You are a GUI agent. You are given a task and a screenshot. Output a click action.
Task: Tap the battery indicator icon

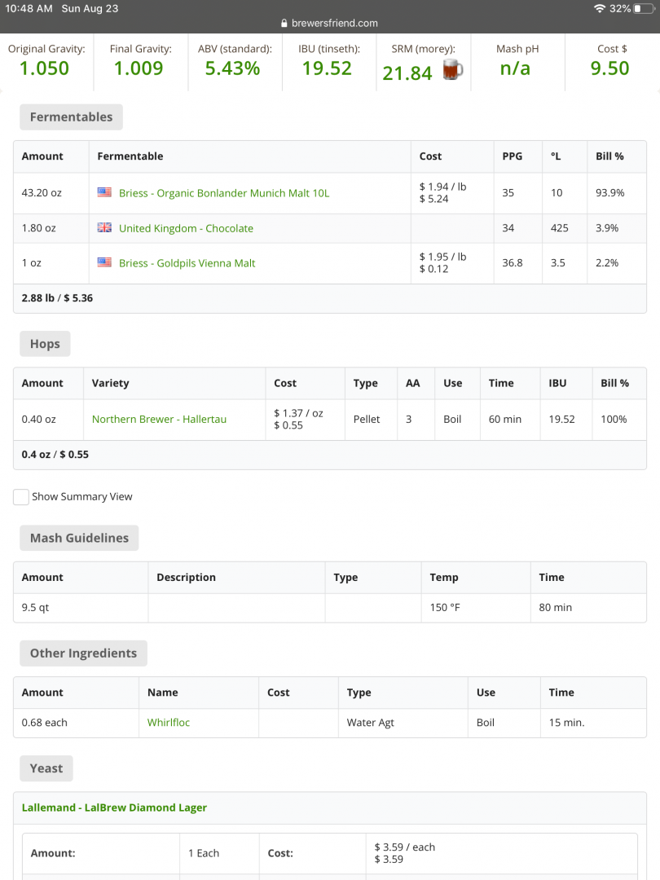click(x=644, y=8)
